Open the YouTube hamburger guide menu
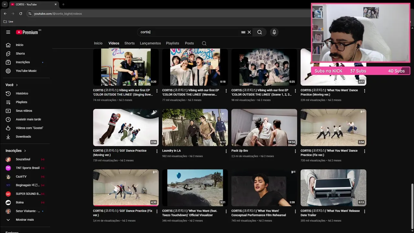This screenshot has height=233, width=414. pos(8,32)
